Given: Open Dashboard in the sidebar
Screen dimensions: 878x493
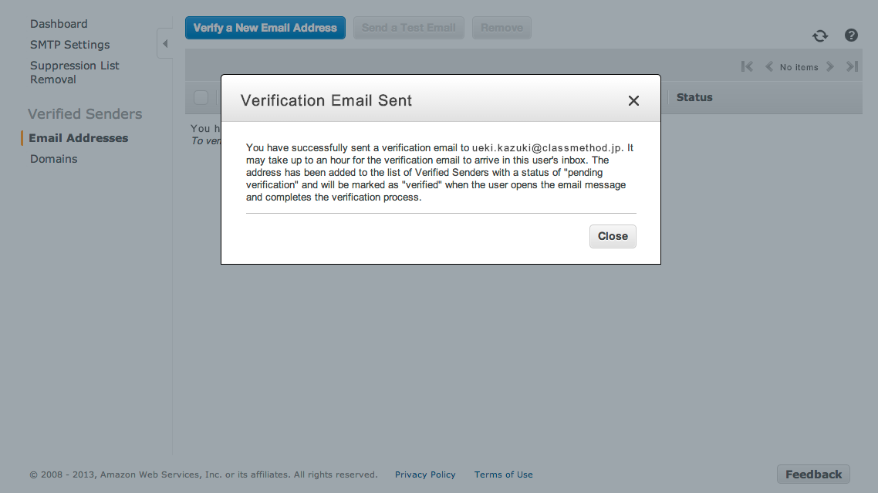Looking at the screenshot, I should coord(59,24).
